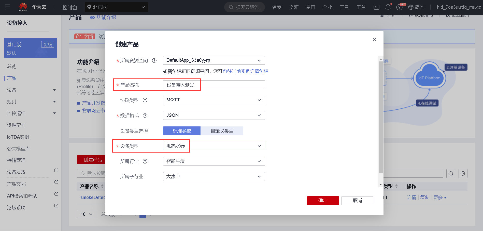
Task: Switch edition with 切换 button
Action: tap(48, 44)
